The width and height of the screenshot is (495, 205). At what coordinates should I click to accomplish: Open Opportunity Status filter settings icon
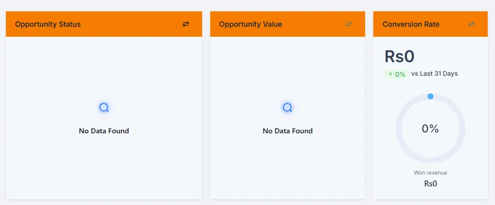click(x=186, y=24)
